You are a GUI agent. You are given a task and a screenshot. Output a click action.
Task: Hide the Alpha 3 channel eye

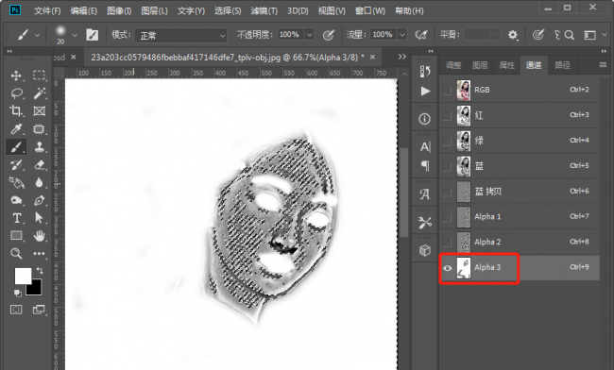click(447, 268)
